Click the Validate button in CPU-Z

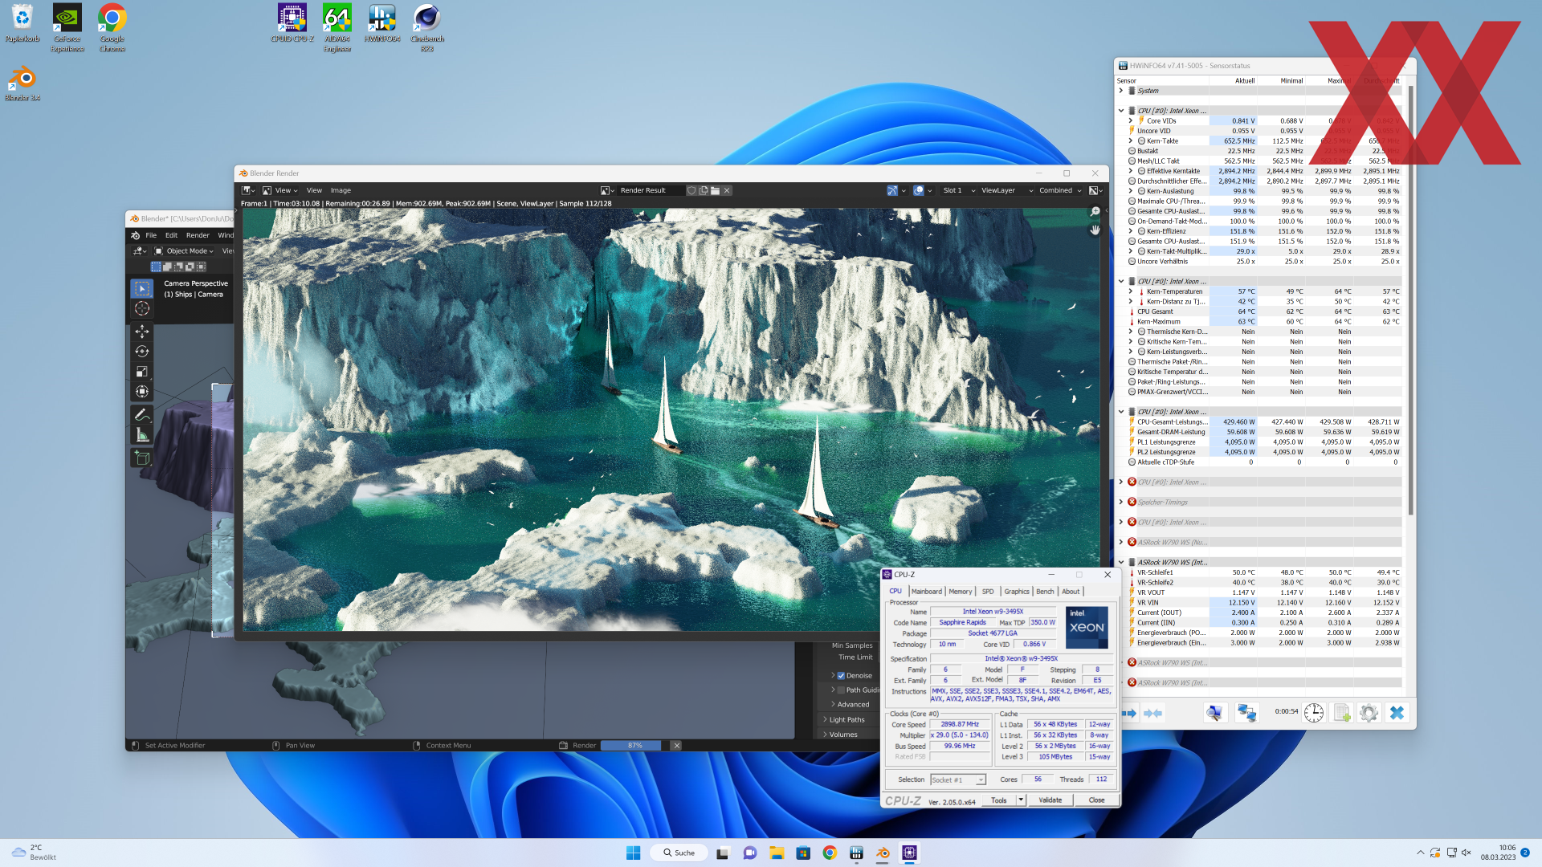pyautogui.click(x=1050, y=800)
